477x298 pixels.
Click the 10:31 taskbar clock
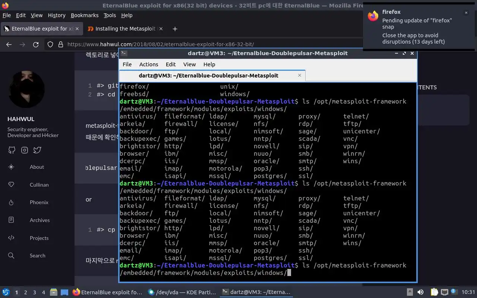468,292
